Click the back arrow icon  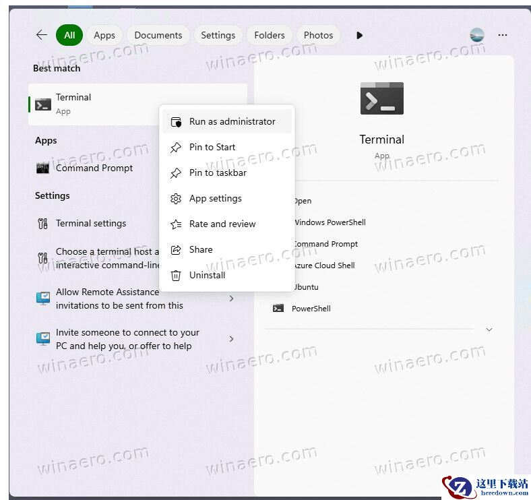point(42,35)
